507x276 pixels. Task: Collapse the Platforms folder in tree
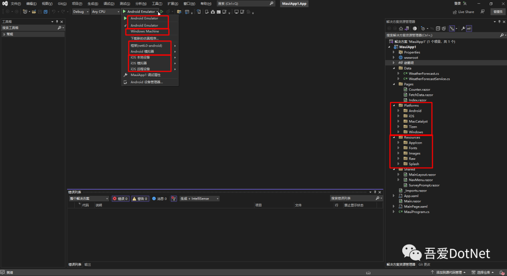click(x=394, y=105)
